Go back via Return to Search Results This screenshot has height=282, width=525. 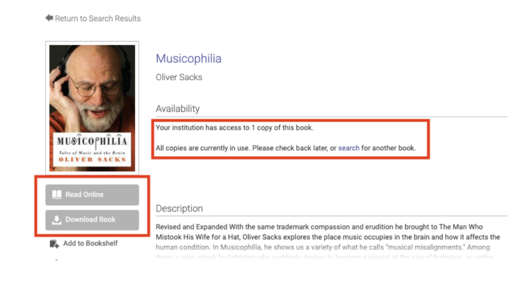[97, 18]
